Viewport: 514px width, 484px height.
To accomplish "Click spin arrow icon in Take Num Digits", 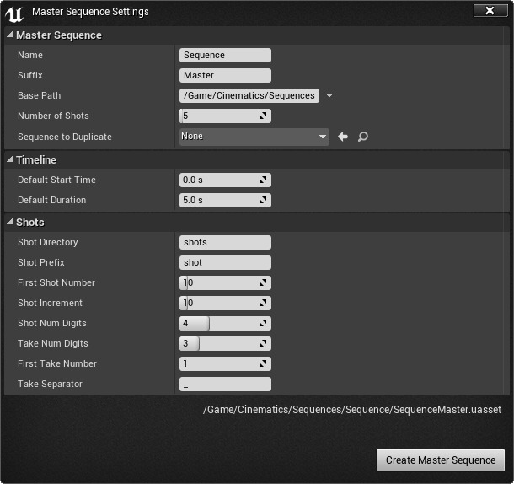I will (x=263, y=343).
